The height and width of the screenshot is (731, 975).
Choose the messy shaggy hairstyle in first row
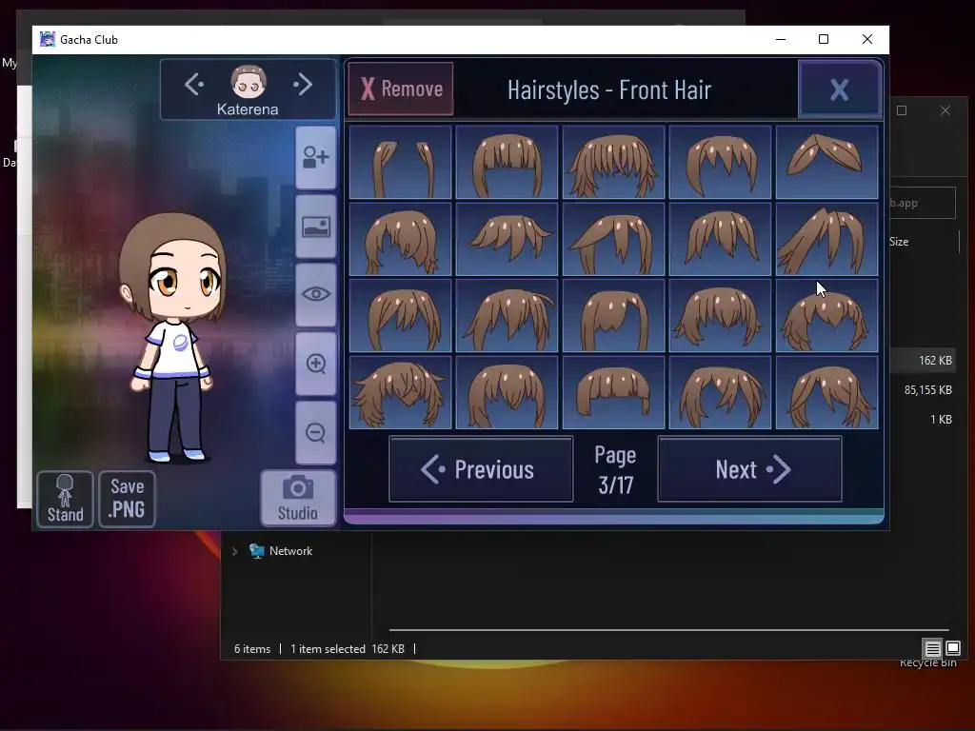click(x=614, y=162)
